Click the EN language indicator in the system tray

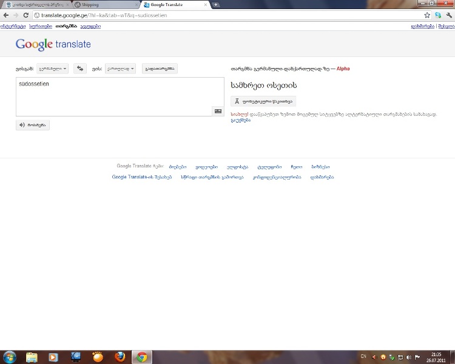[363, 357]
